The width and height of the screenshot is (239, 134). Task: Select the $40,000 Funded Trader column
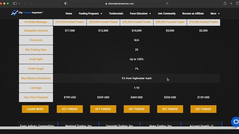pyautogui.click(x=137, y=22)
